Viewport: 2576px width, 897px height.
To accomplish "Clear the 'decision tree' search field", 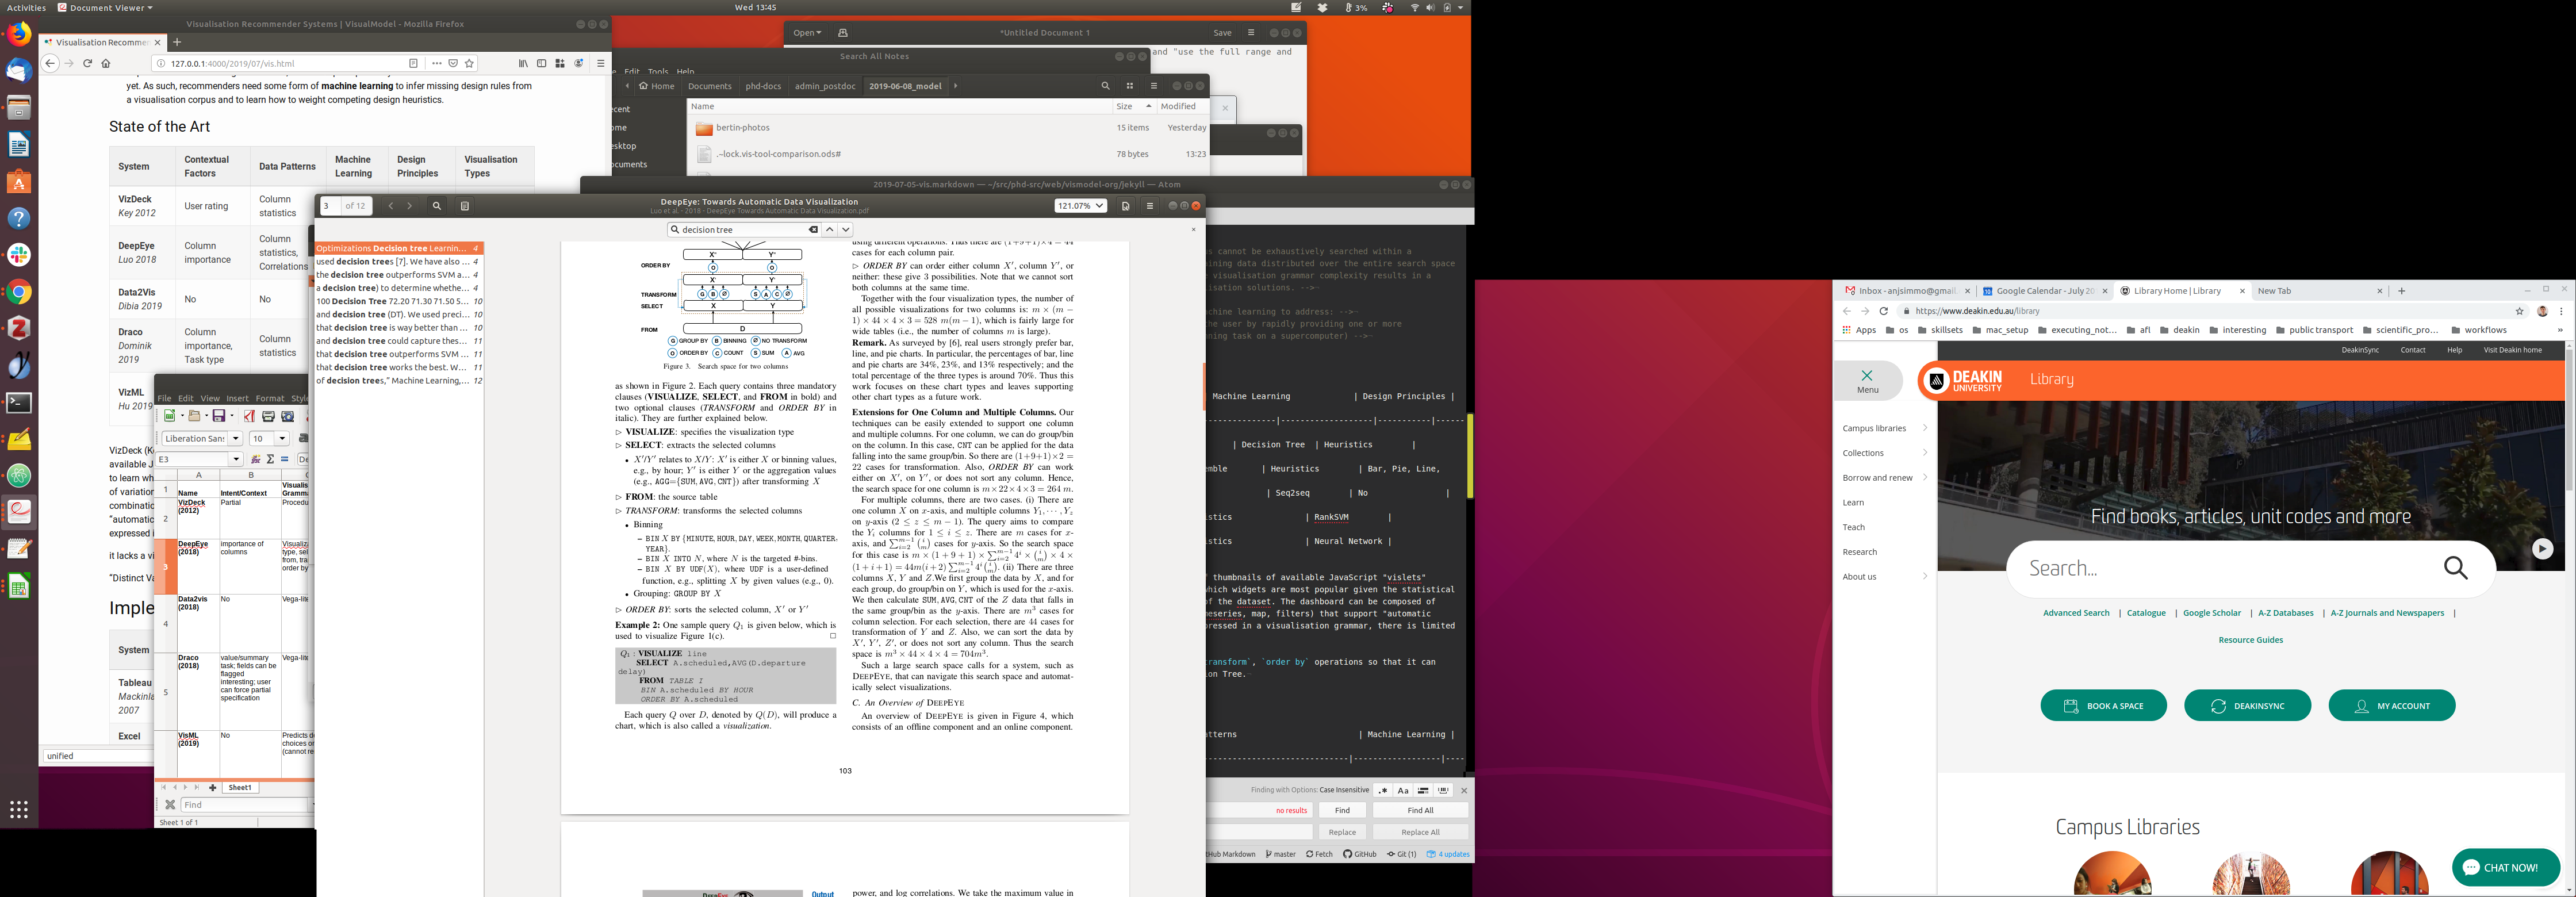I will [x=813, y=230].
